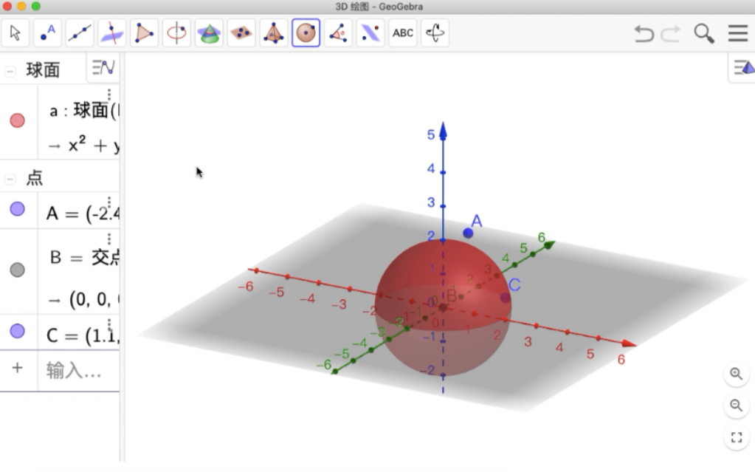Select the Intersect two surfaces tool
The width and height of the screenshot is (755, 472).
[x=208, y=33]
